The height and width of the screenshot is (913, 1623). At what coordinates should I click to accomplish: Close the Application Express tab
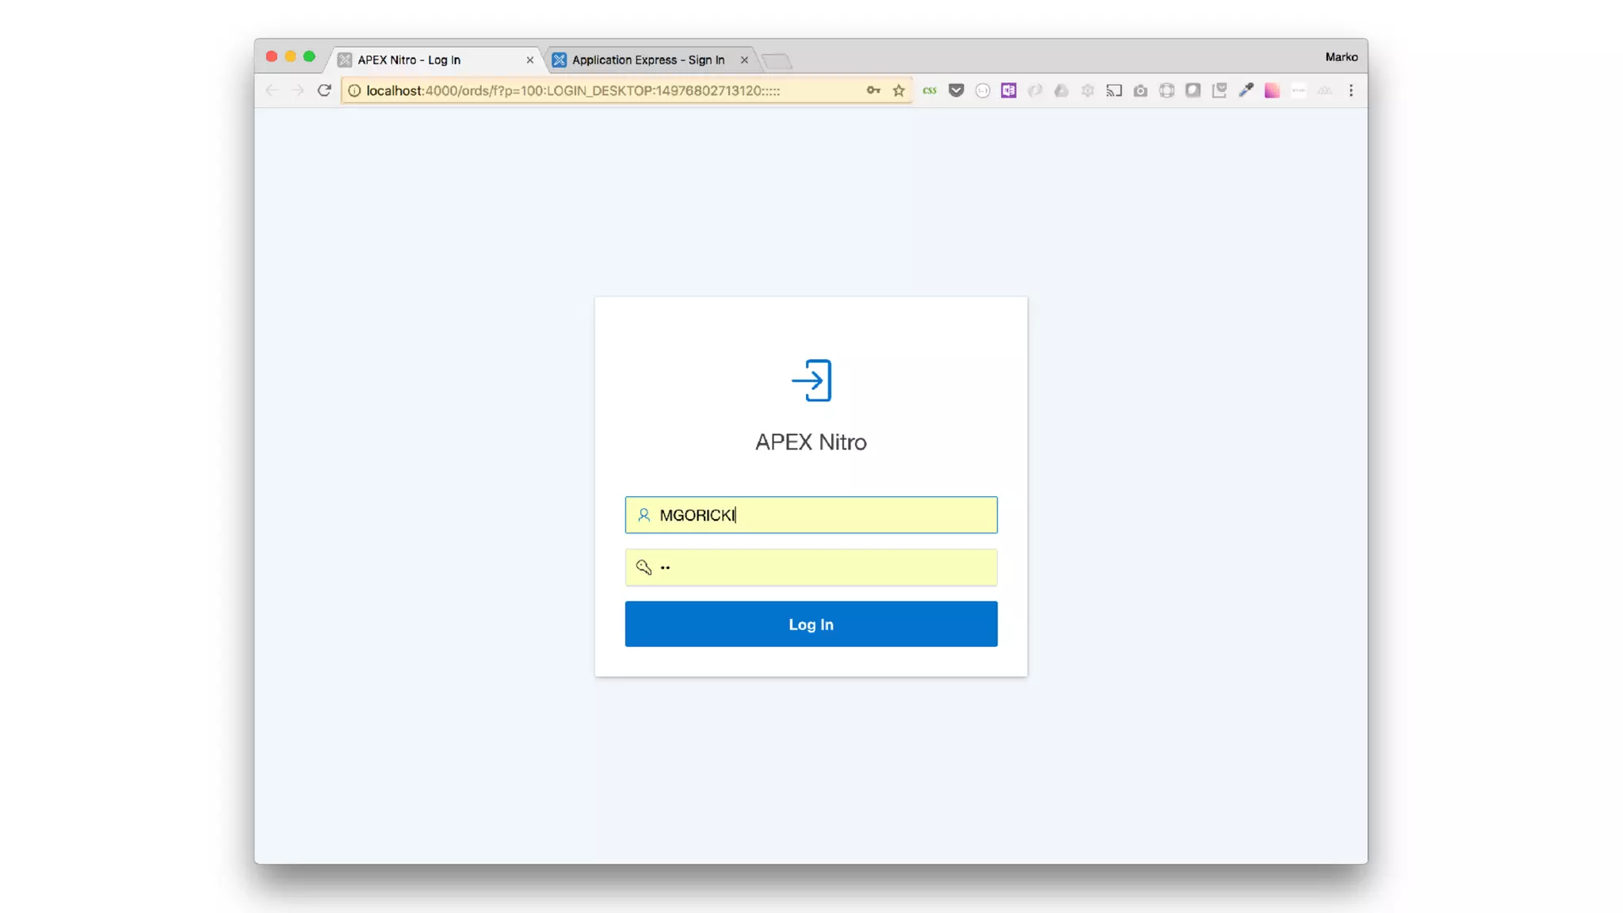click(744, 60)
